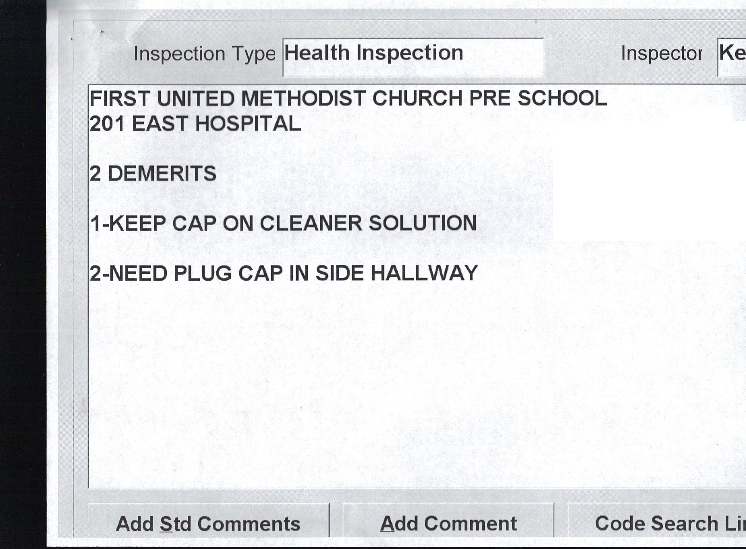The image size is (746, 549).
Task: Click the 2-NEED PLUG CAP IN SIDE HALLWAY line
Action: point(284,273)
